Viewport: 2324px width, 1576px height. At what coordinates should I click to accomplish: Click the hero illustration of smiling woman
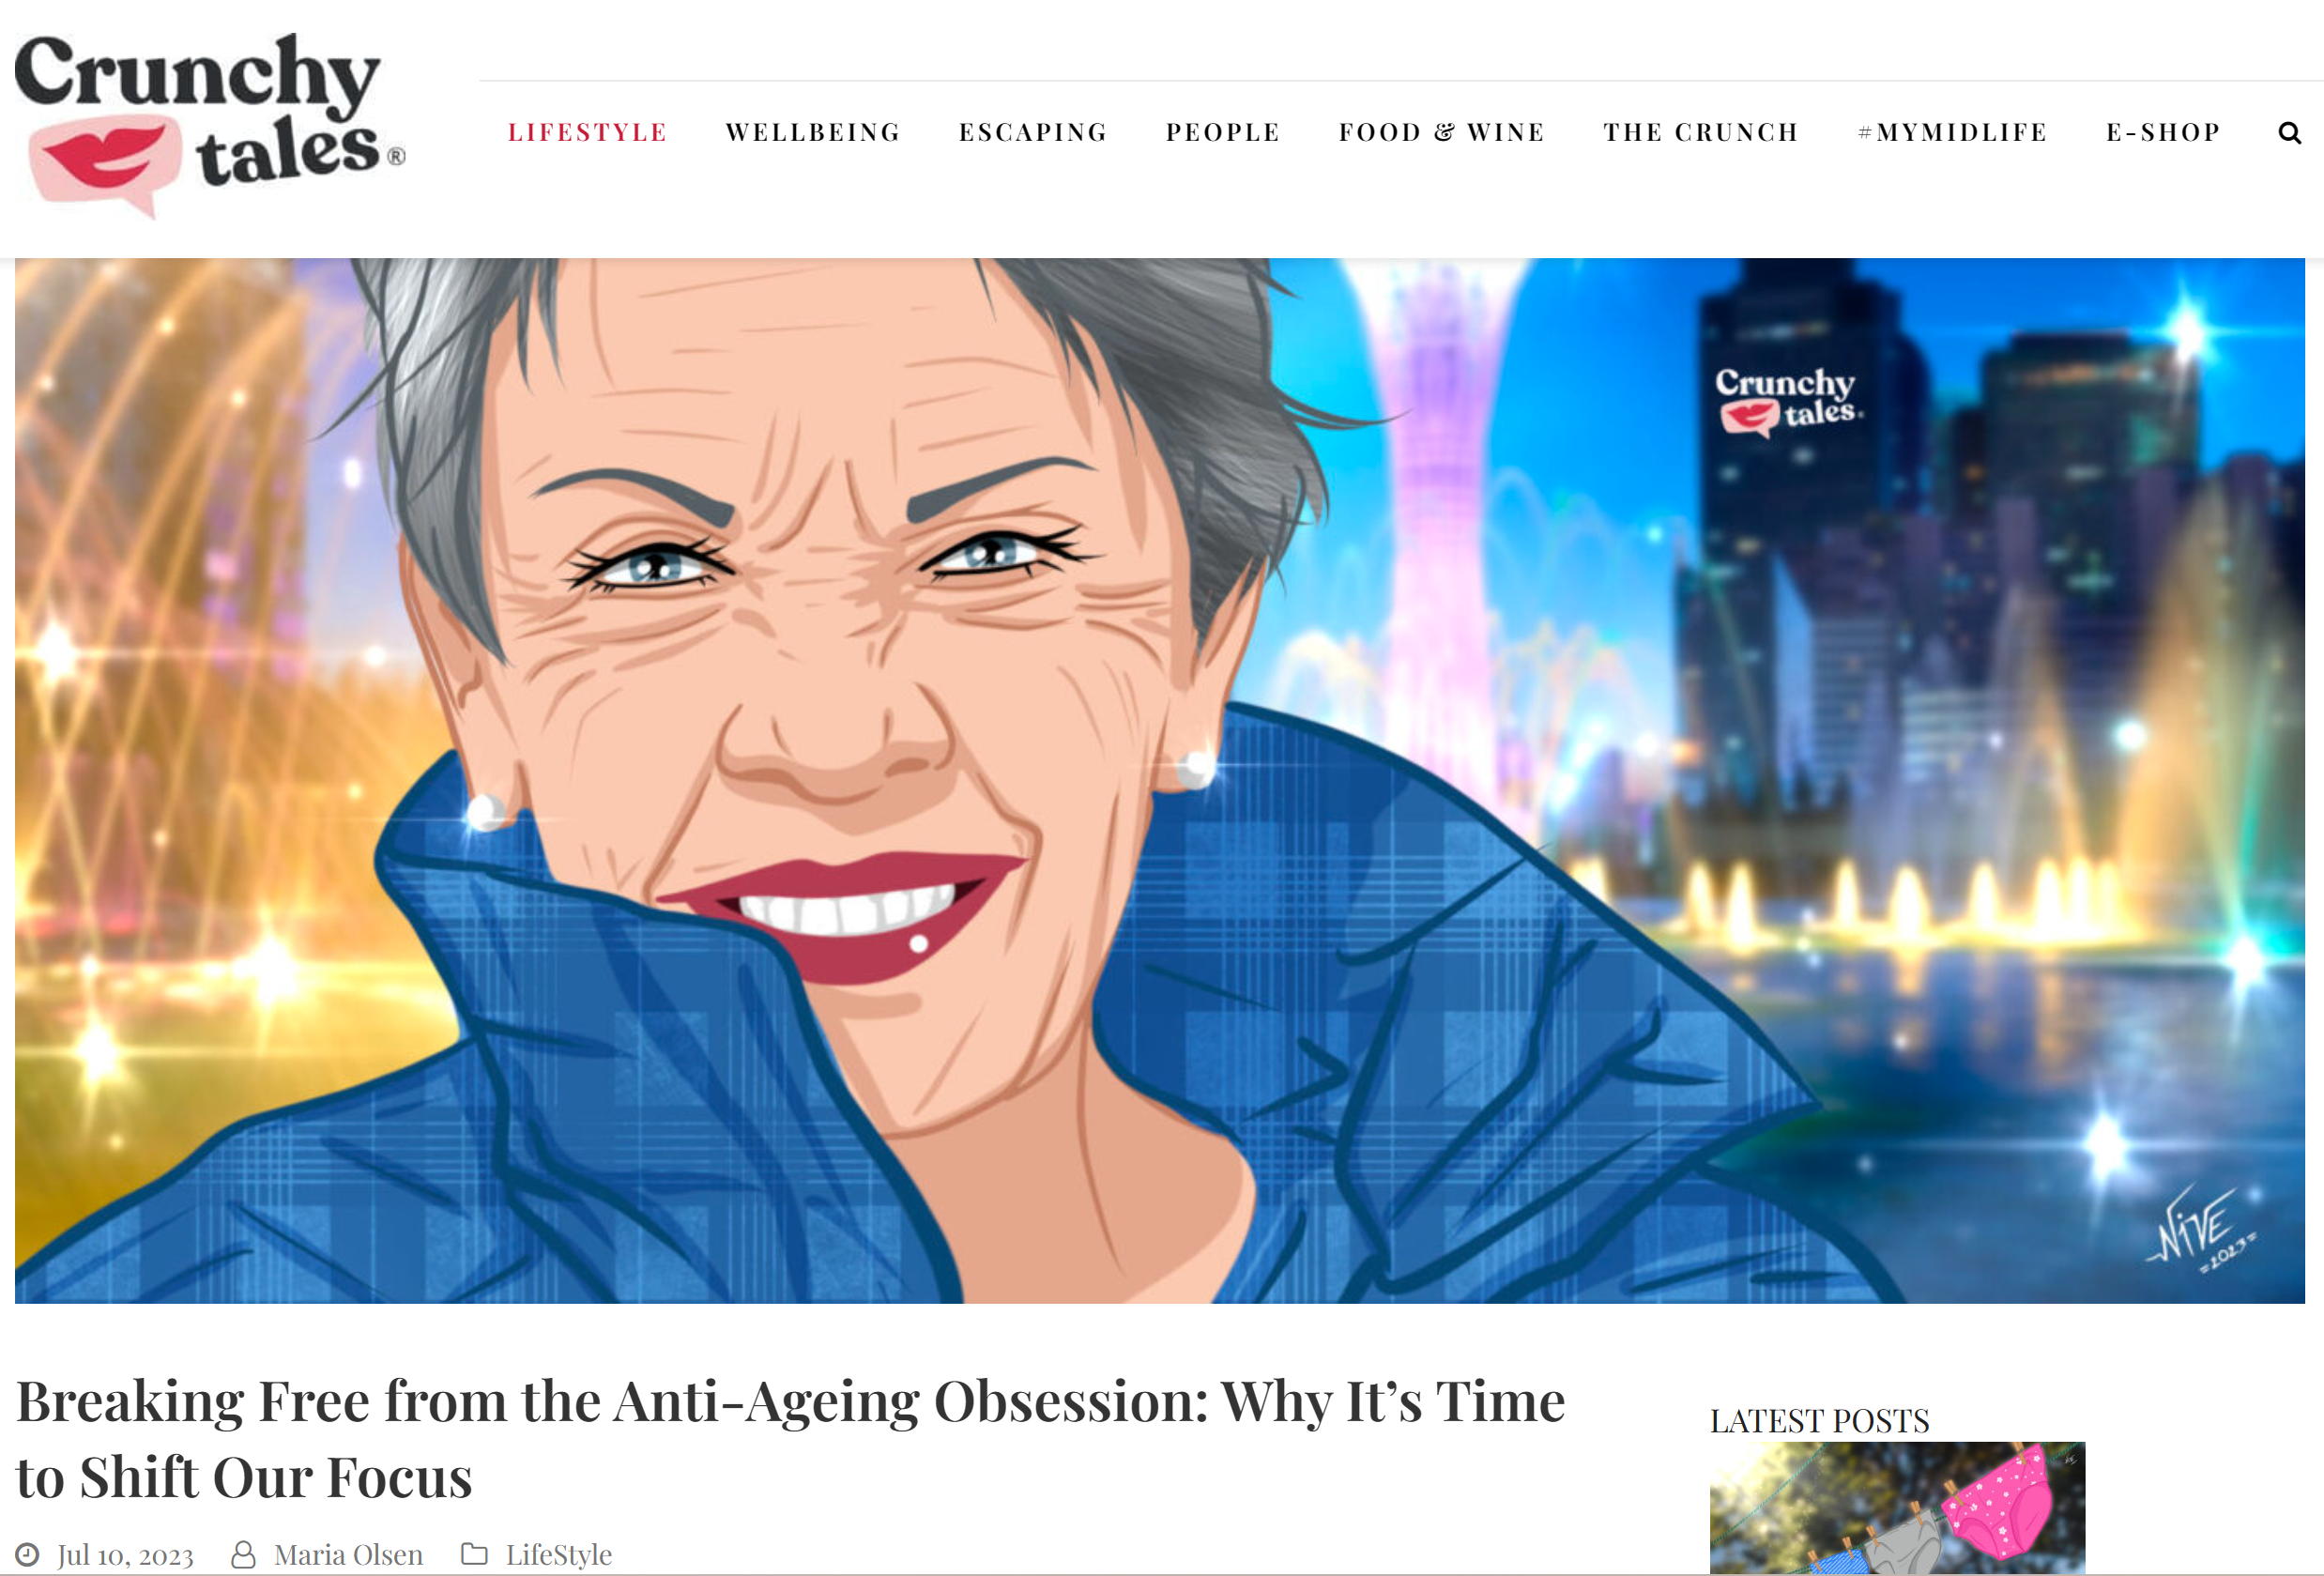(x=1160, y=780)
